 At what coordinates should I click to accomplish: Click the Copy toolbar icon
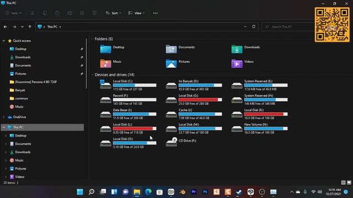click(x=45, y=13)
